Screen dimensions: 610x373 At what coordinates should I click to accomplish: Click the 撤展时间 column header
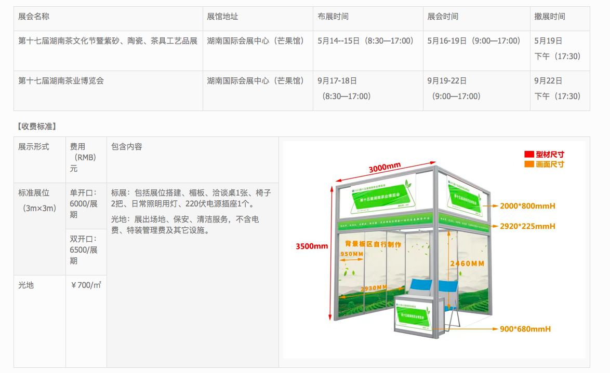click(560, 18)
